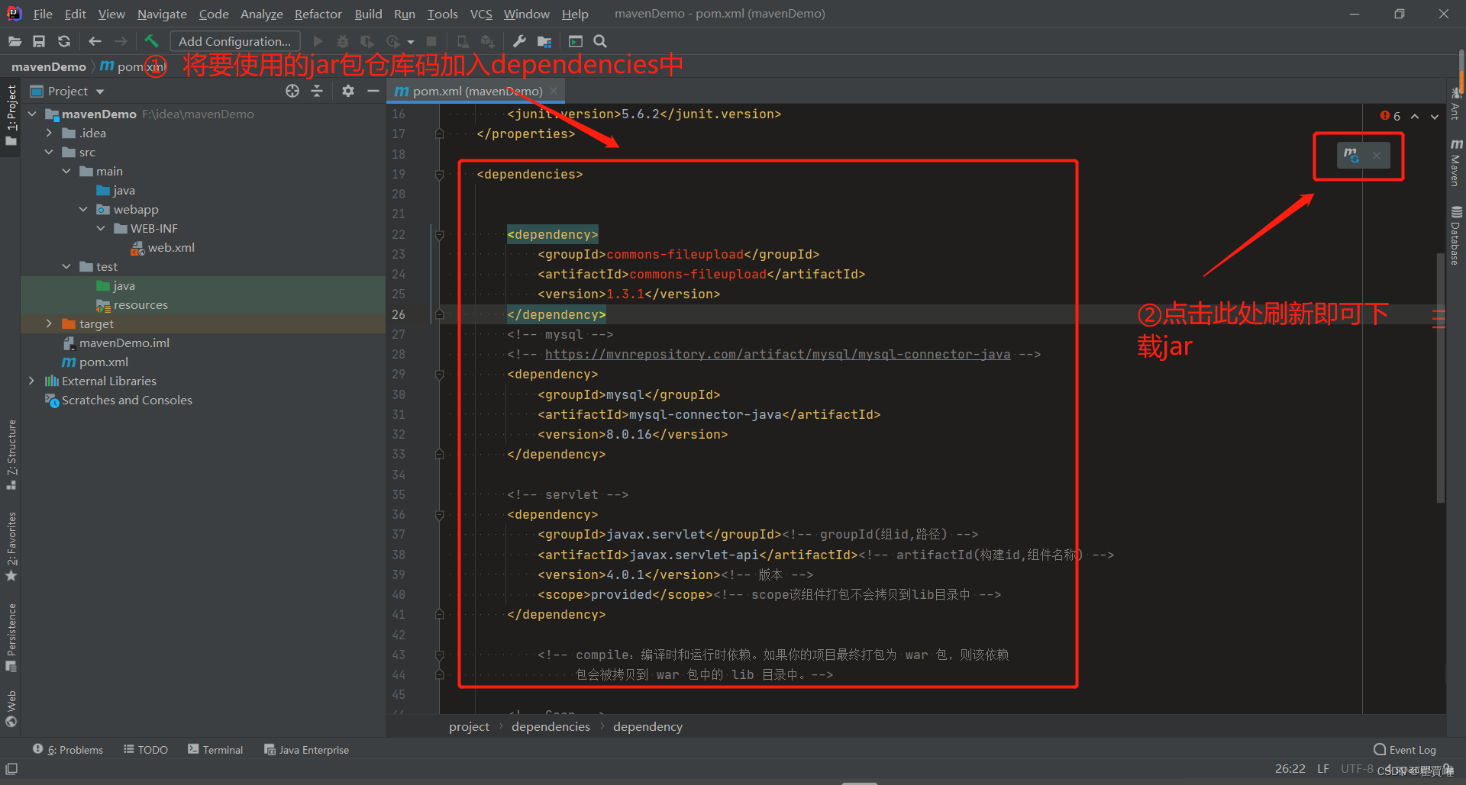Collapse the WEB-INF folder
The image size is (1466, 785).
pos(101,228)
